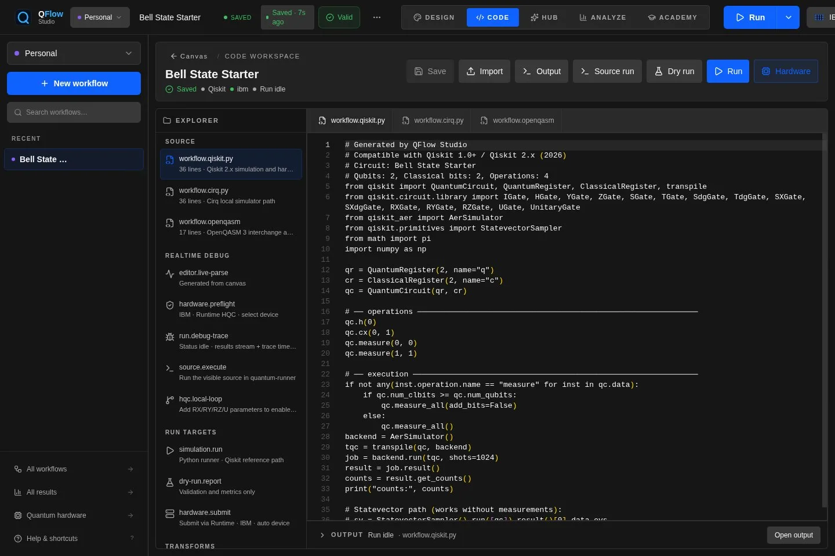
Task: Switch to the CODE tab
Action: (x=492, y=17)
